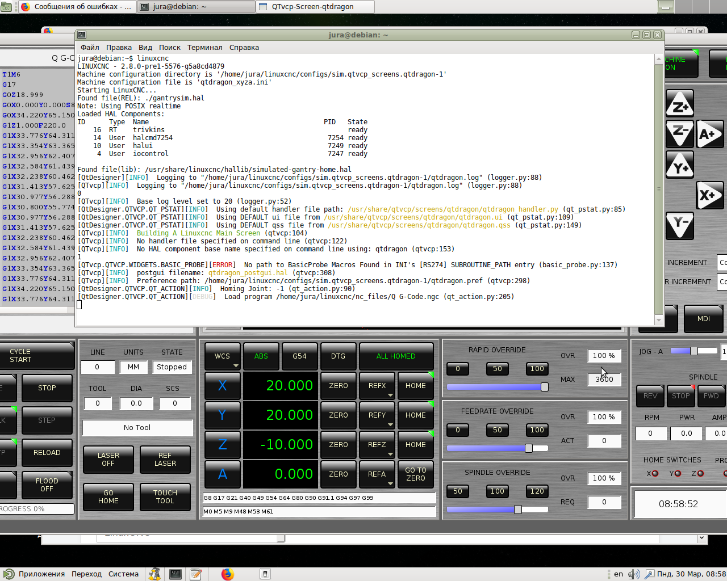Click the A+ jog arrow button
The width and height of the screenshot is (727, 581).
[x=710, y=134]
